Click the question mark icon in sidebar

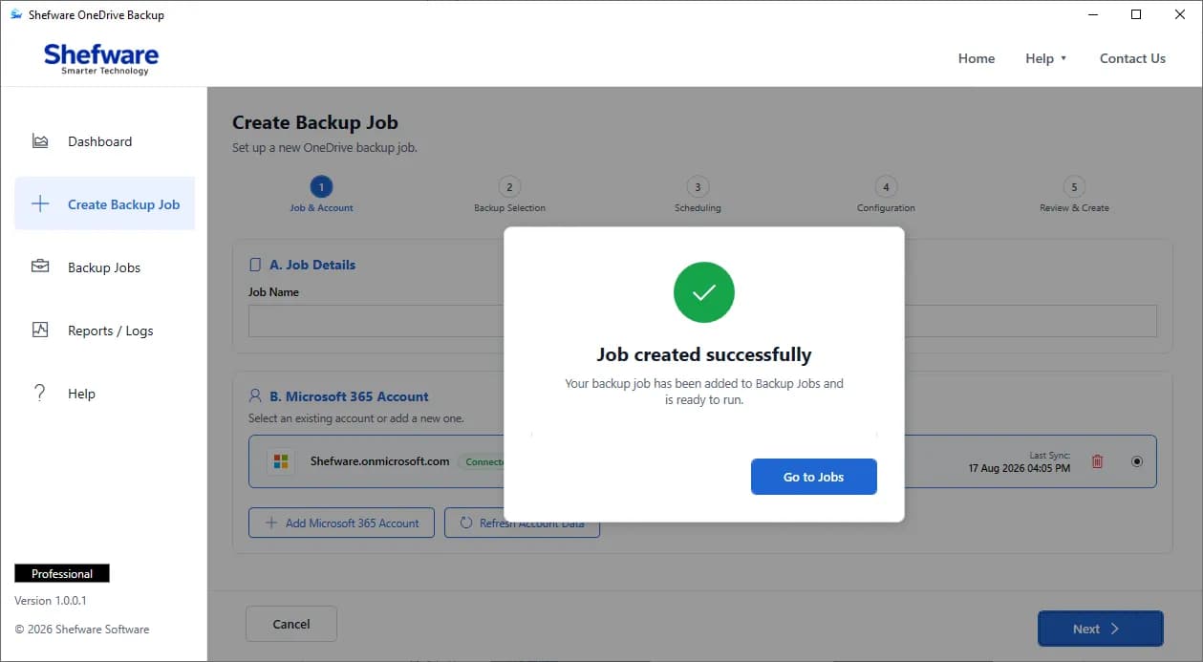39,393
